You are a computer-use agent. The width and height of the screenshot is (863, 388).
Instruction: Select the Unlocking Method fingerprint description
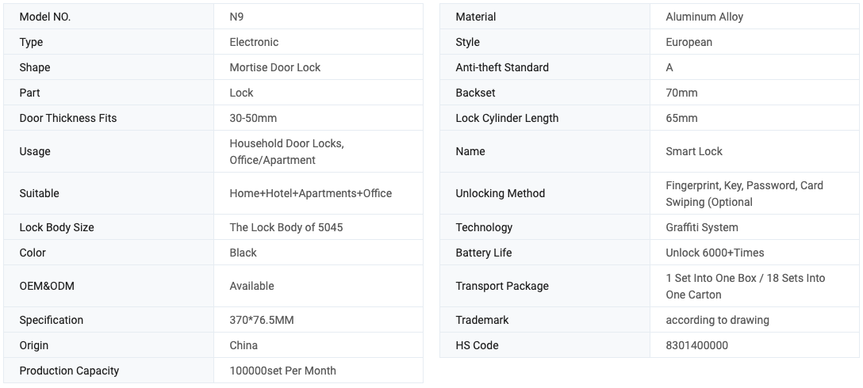(745, 193)
